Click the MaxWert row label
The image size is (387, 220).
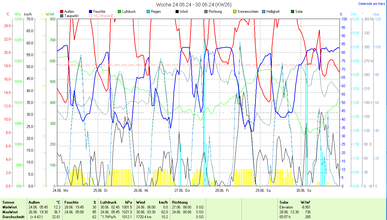[10, 212]
